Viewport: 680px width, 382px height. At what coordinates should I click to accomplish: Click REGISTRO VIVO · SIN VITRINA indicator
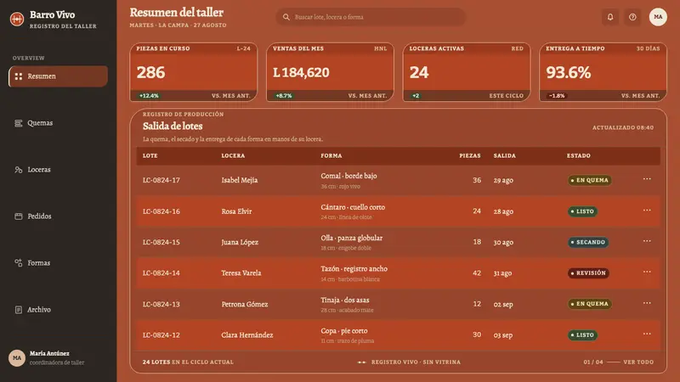tap(410, 362)
